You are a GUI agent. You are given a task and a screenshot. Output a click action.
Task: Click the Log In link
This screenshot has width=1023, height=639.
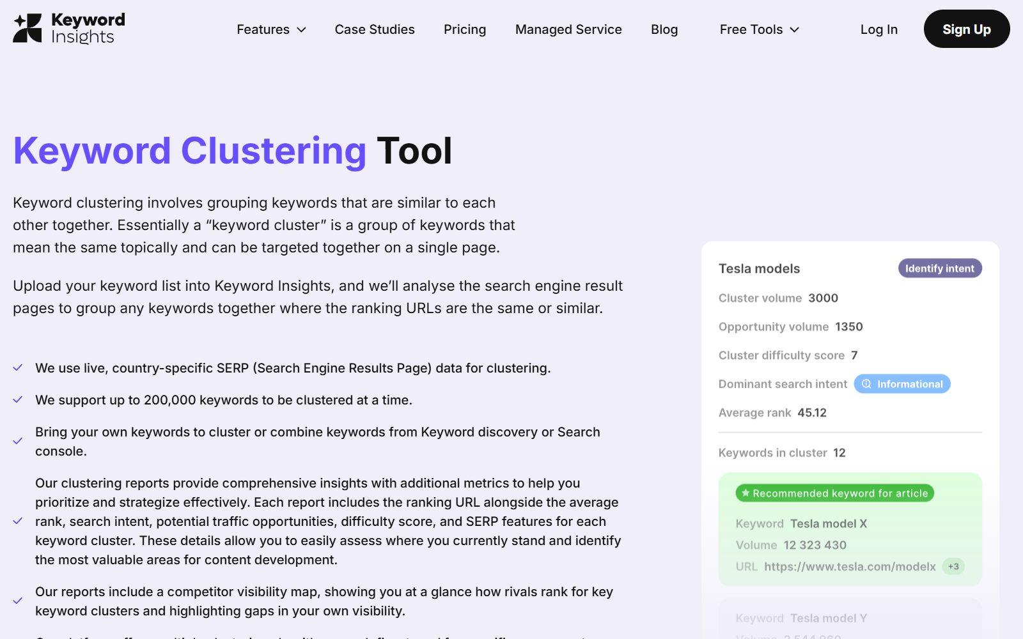[x=879, y=29]
